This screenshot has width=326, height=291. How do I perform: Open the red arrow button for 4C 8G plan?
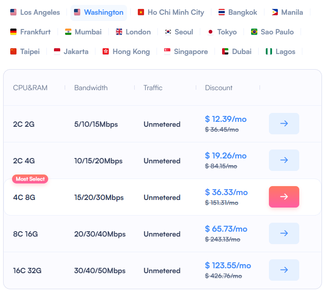click(x=284, y=197)
